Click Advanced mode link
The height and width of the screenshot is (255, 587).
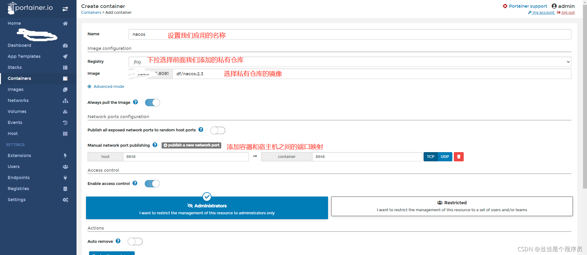(109, 87)
